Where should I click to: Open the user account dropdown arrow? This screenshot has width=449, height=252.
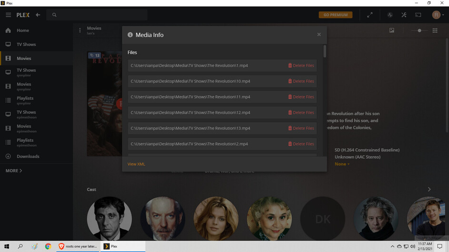[443, 15]
